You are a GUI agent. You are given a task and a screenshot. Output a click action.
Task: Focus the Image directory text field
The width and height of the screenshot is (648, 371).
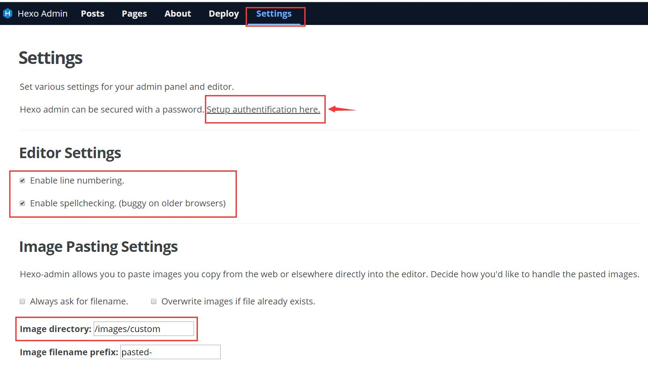[x=144, y=329]
